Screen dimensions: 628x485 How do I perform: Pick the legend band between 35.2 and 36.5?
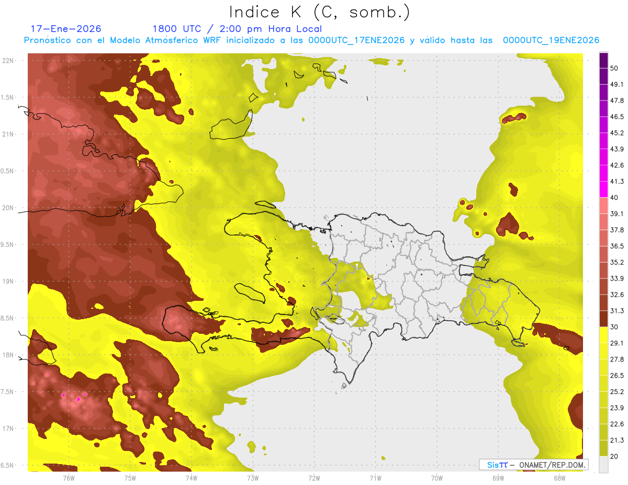[603, 254]
